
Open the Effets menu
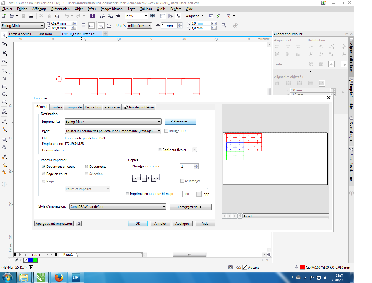tap(92, 9)
